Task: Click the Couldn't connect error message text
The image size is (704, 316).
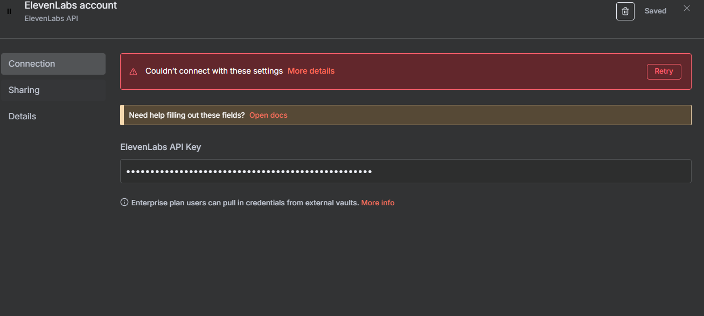Action: click(214, 71)
